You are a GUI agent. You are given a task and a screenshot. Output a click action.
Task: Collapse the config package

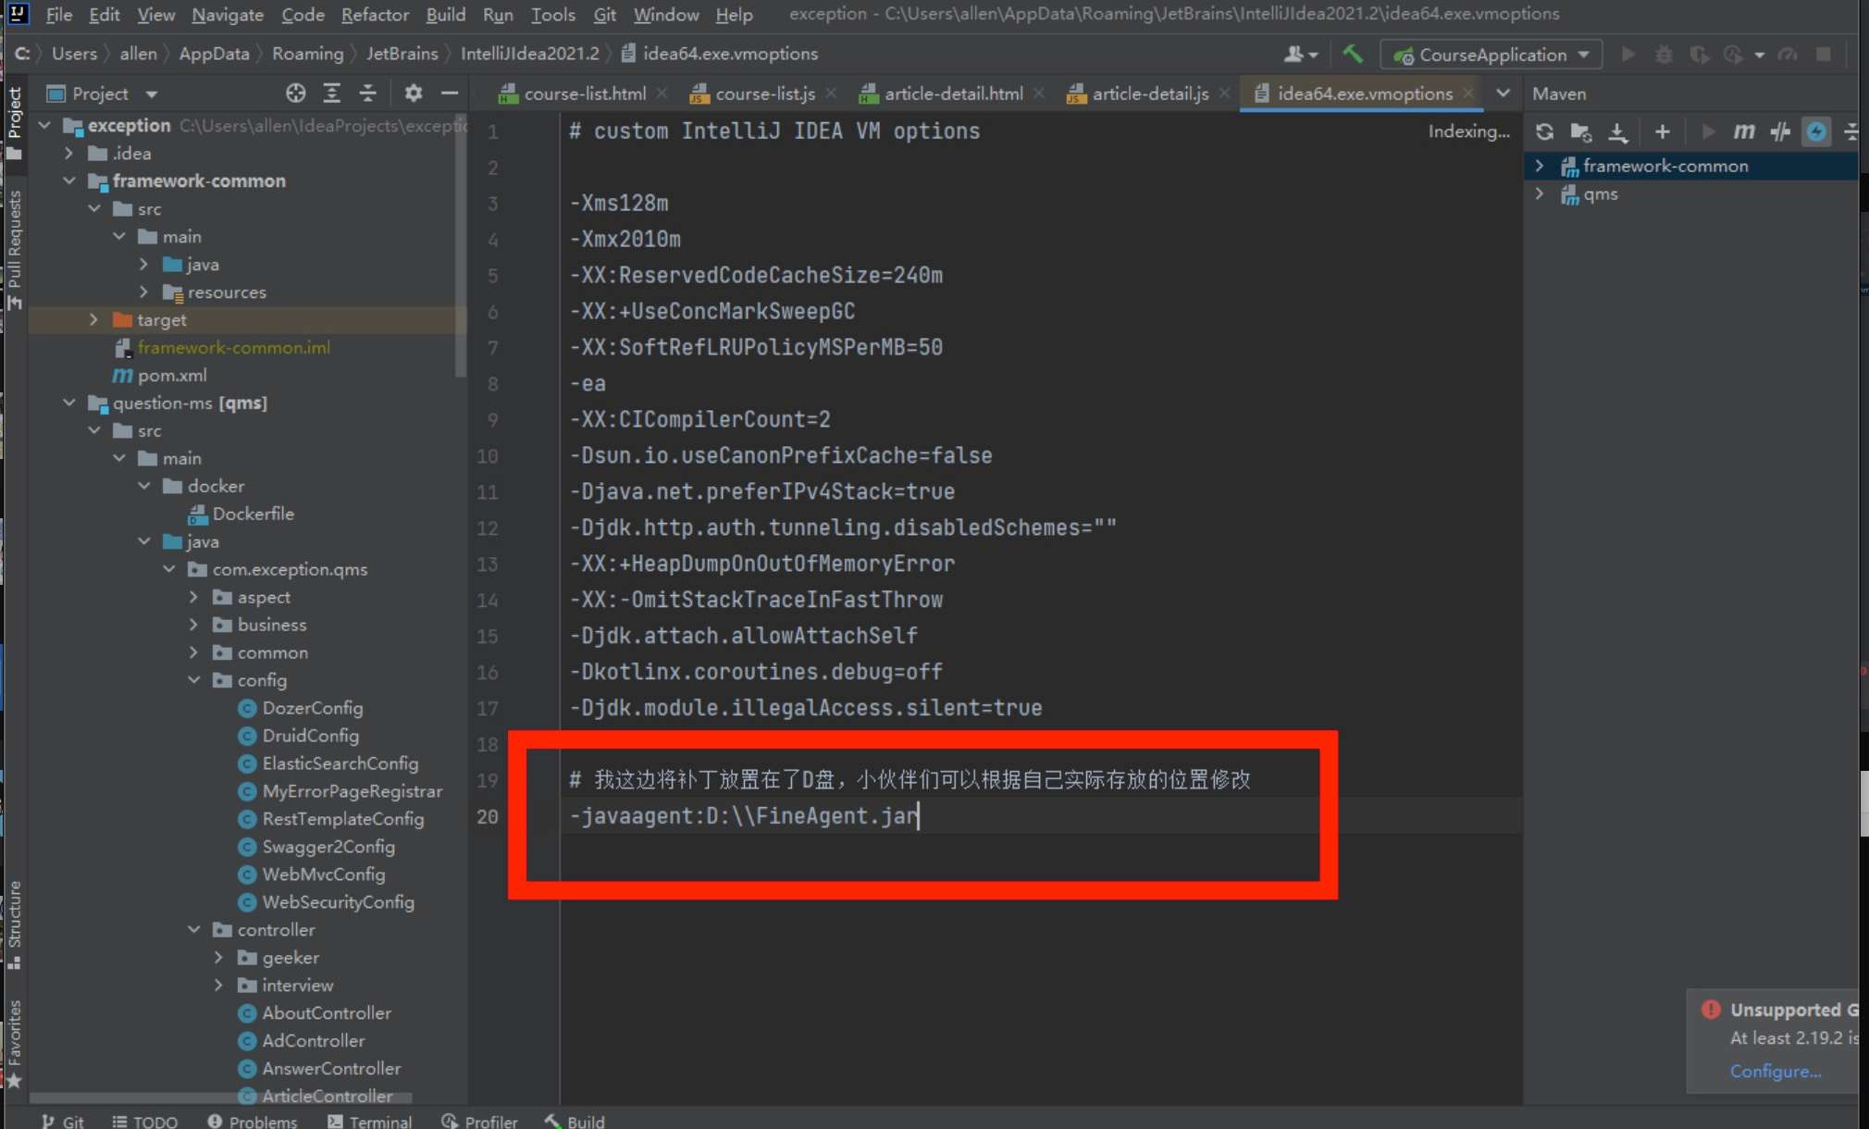[194, 680]
